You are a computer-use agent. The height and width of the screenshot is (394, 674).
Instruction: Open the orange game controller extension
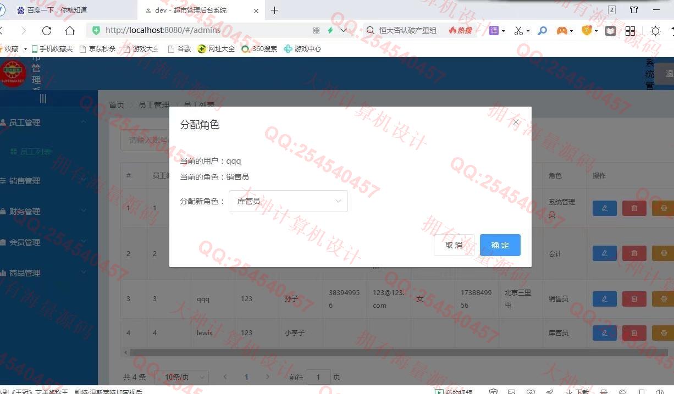pos(562,31)
